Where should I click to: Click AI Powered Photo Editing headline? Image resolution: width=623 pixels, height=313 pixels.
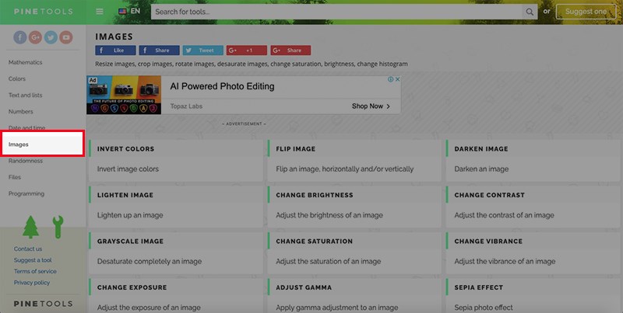(x=222, y=86)
